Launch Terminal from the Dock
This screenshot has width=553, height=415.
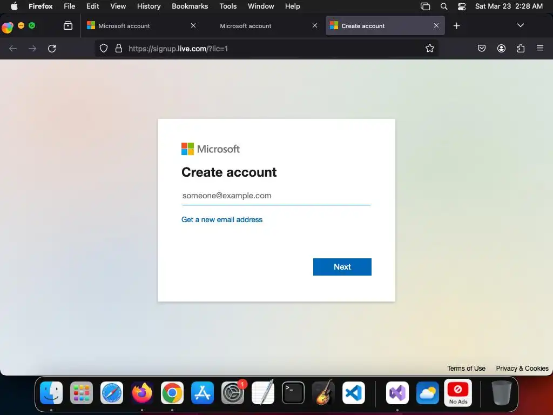293,392
